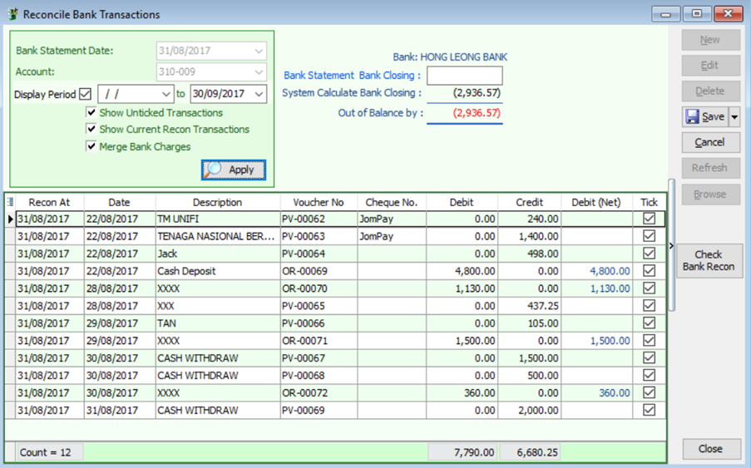Select the Cash Deposit OR-00069 row
This screenshot has width=751, height=468.
[216, 271]
